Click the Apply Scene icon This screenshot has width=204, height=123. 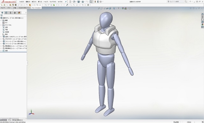[125, 8]
